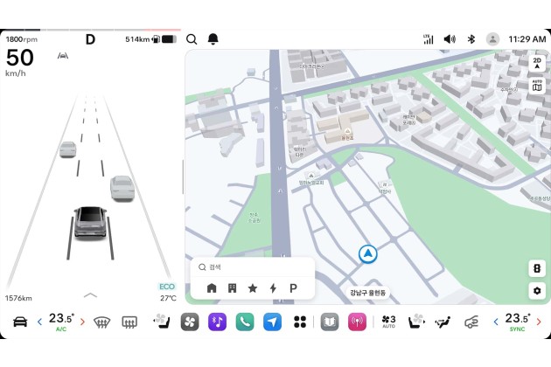This screenshot has width=551, height=367.
Task: Toggle rear window defroster
Action: [x=129, y=322]
